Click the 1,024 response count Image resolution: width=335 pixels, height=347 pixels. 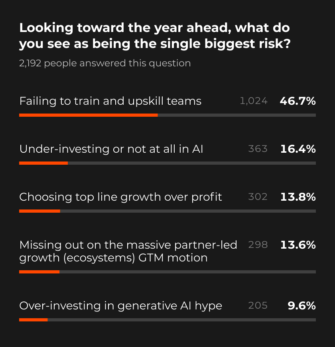254,101
